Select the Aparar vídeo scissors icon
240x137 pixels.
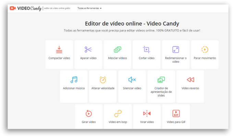pos(88,50)
